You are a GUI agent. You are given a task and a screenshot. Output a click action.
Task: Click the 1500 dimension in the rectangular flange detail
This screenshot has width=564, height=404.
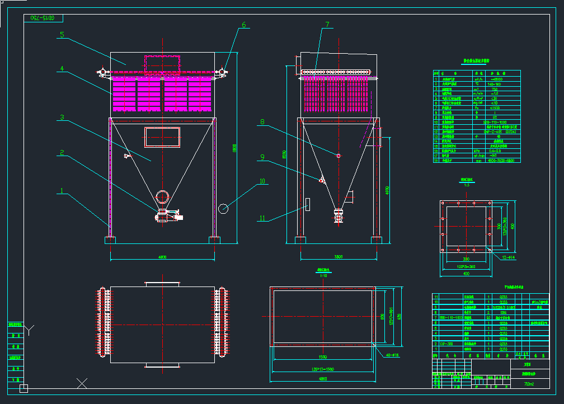point(322,356)
